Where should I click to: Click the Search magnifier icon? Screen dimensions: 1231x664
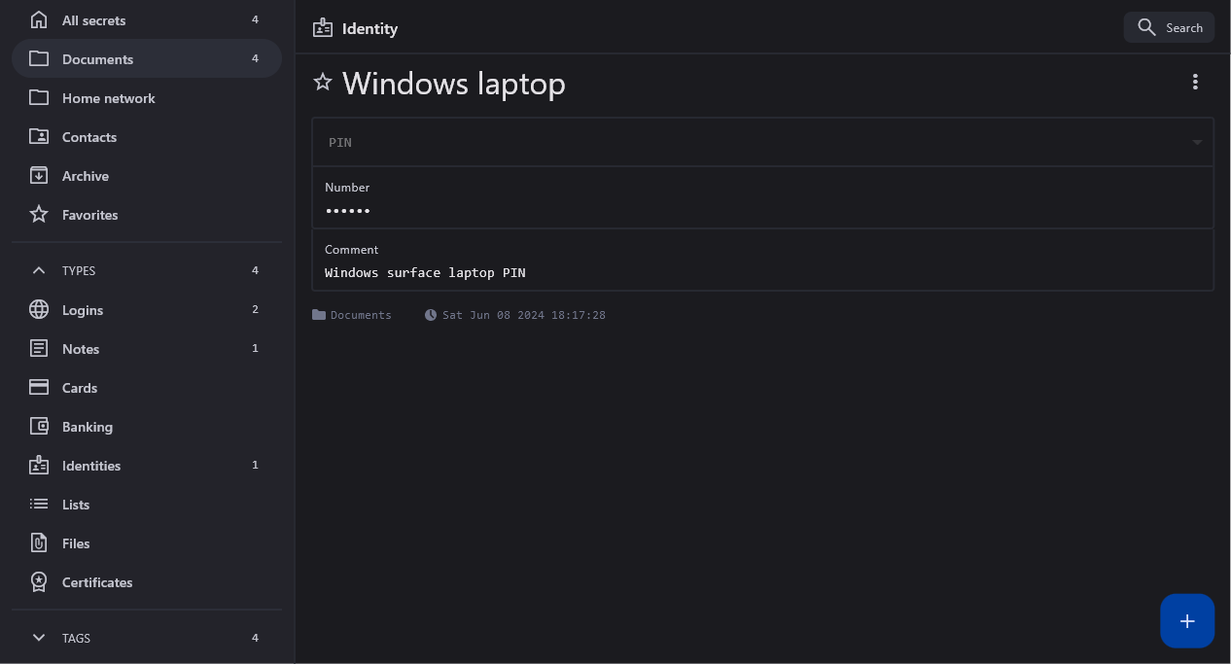[x=1146, y=27]
